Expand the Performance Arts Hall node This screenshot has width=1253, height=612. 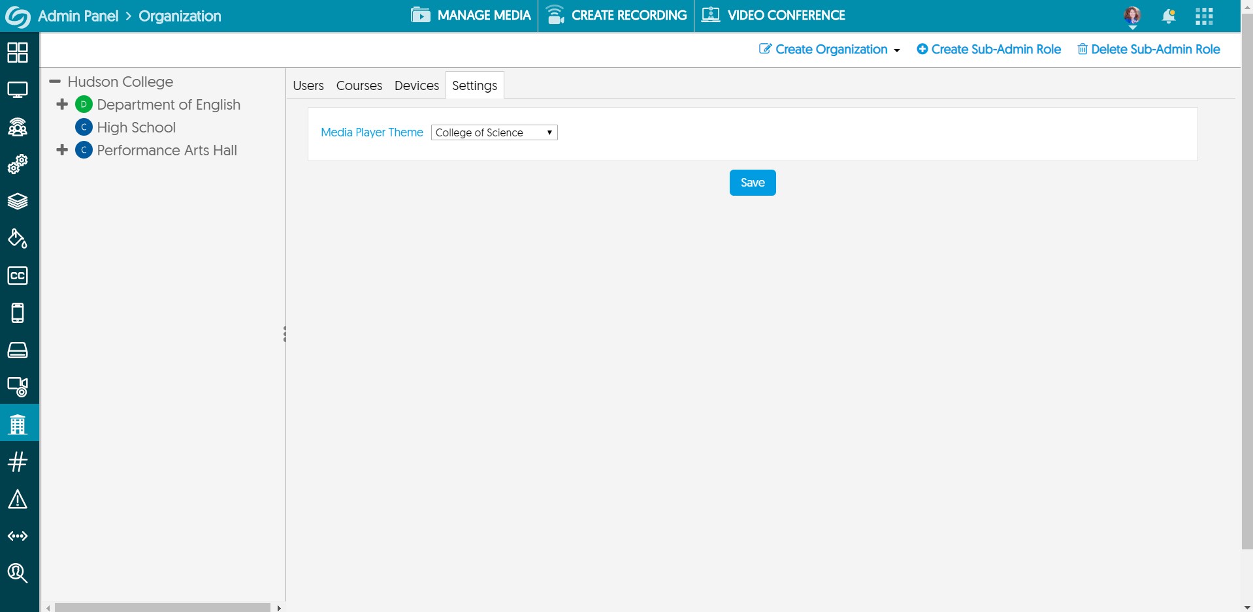click(x=62, y=150)
